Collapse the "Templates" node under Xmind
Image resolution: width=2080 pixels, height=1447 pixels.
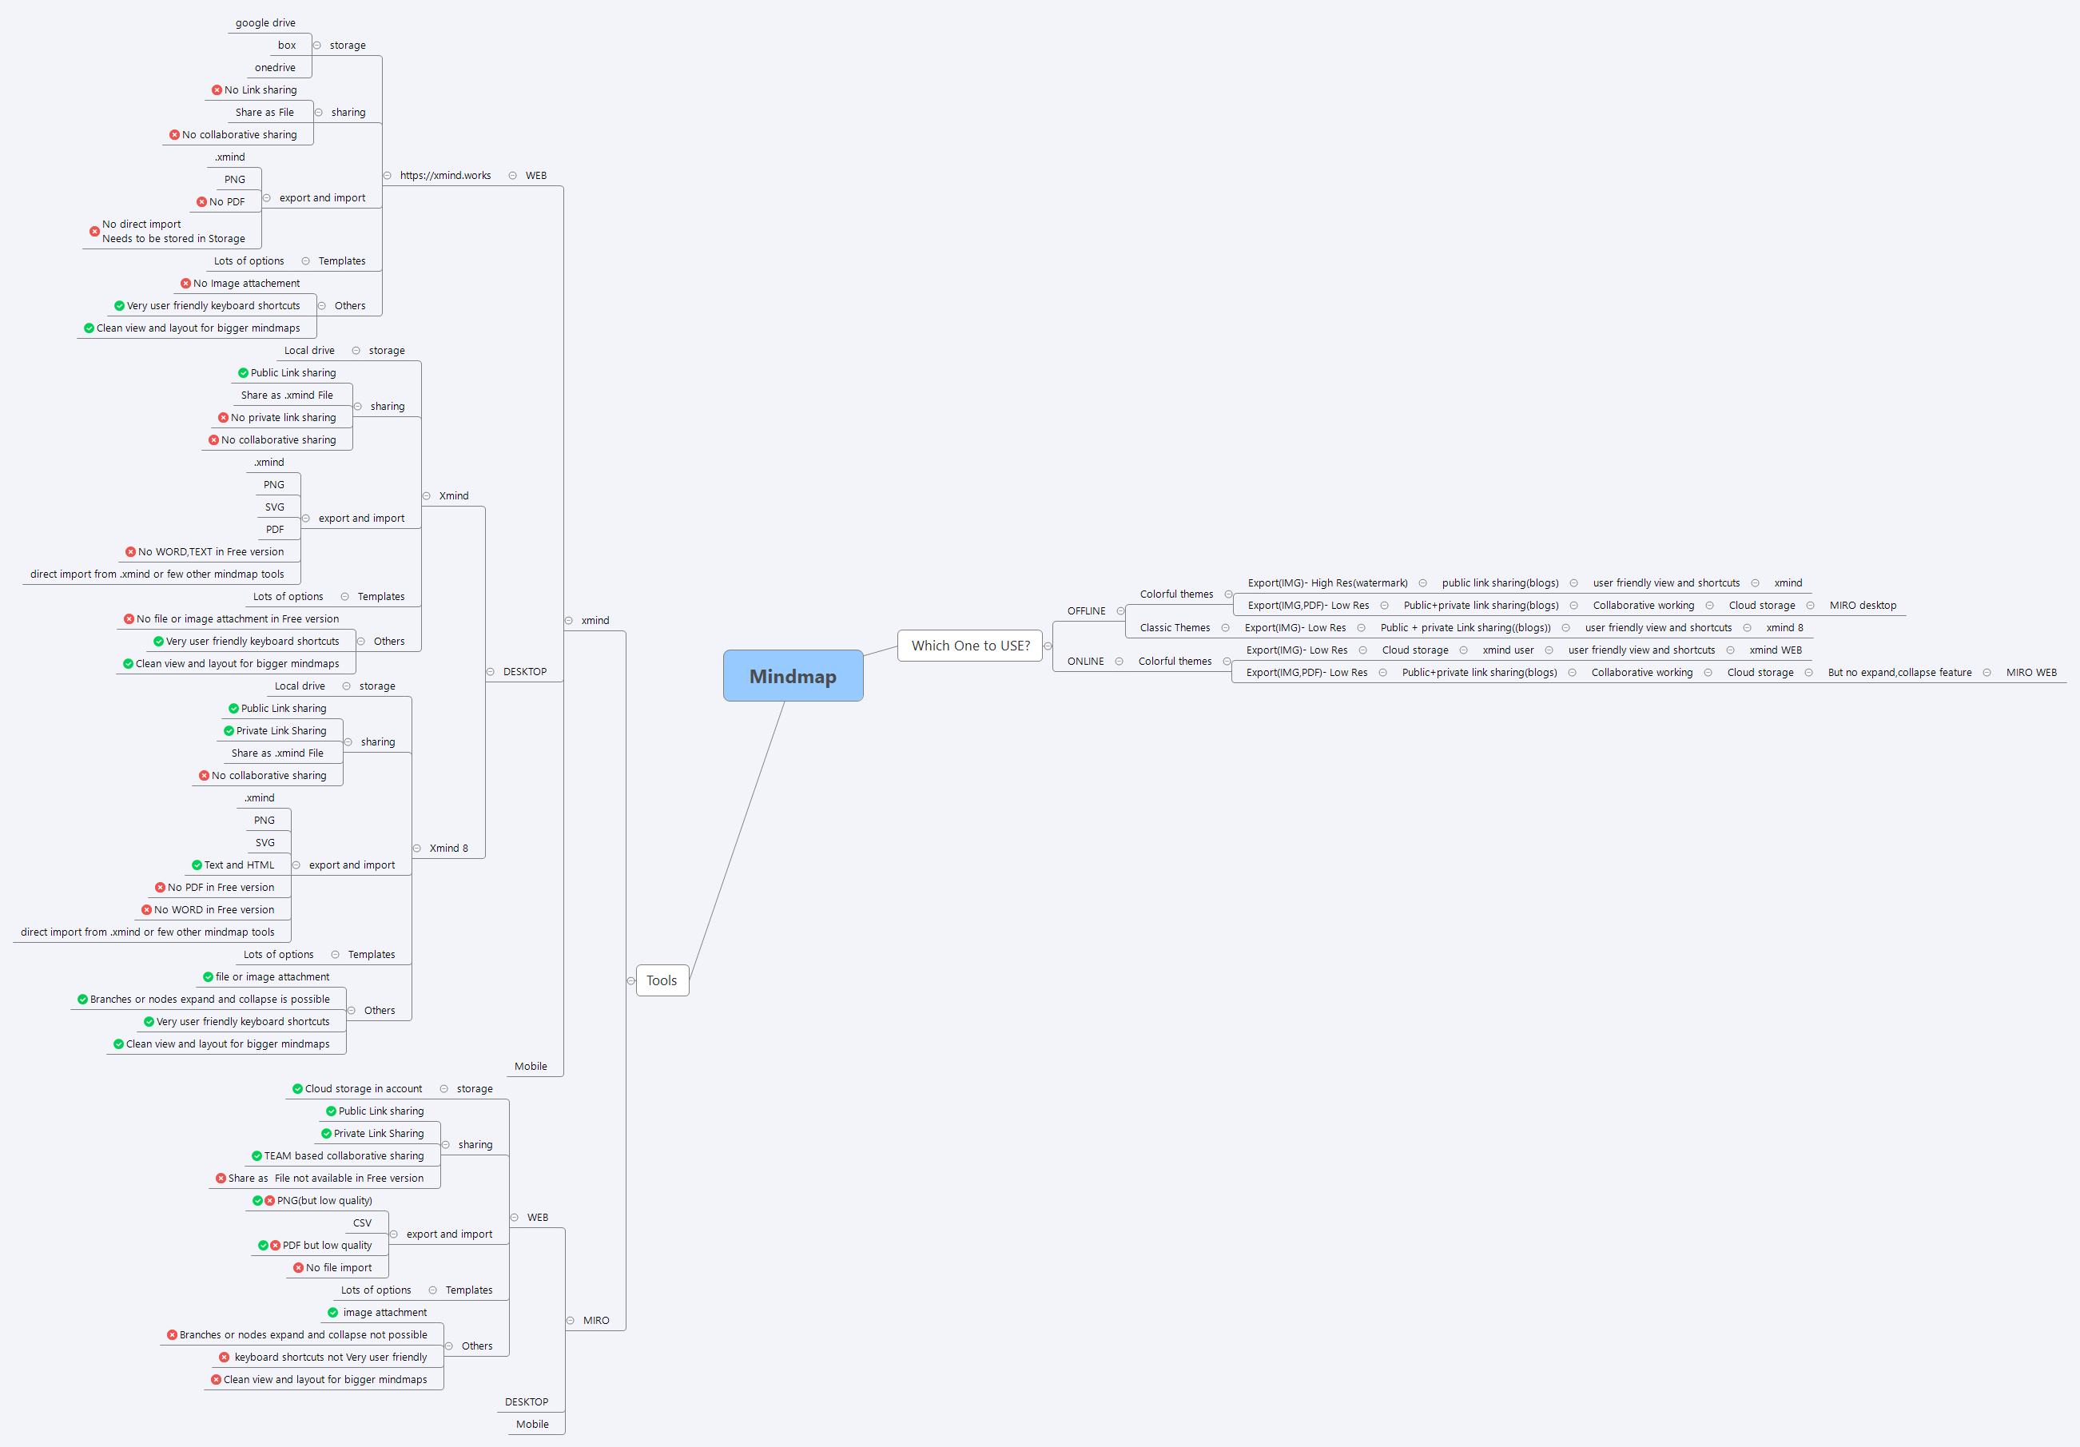[345, 596]
